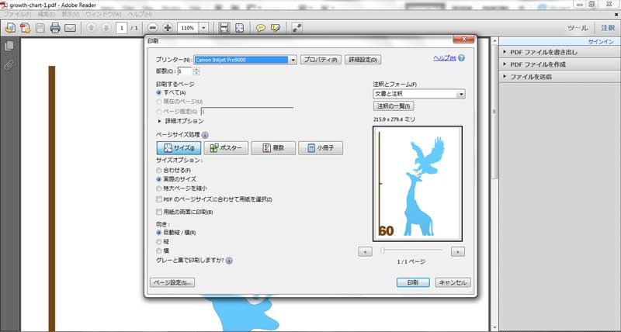Image resolution: width=621 pixels, height=332 pixels.
Task: Select the 合わせる size radio option
Action: (x=159, y=169)
